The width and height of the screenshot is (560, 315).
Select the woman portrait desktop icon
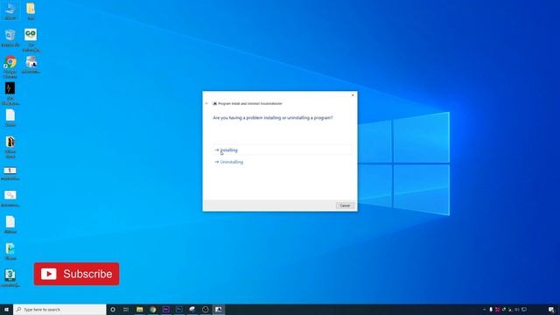tap(10, 147)
